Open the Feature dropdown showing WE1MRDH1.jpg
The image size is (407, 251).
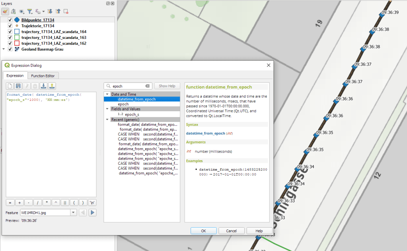pos(73,212)
